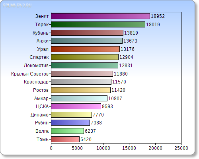Image resolution: width=199 pixels, height=159 pixels.
Task: Click the Ростов golden bar
Action: 81,90
